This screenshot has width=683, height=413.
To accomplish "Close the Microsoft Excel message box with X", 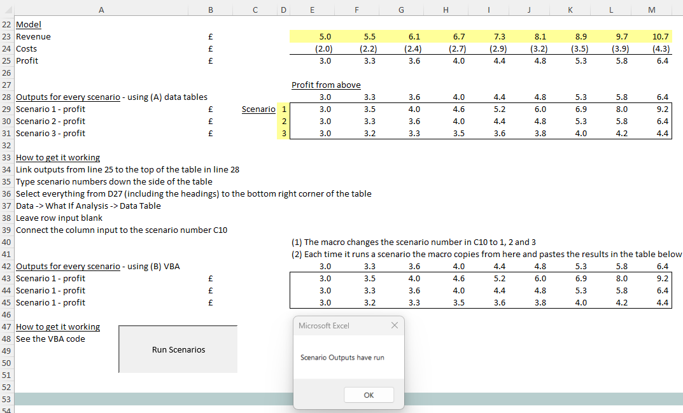I will tap(395, 326).
